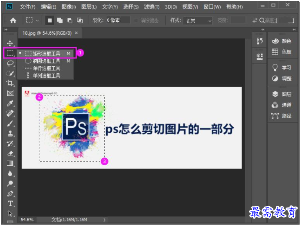Image resolution: width=300 pixels, height=225 pixels.
Task: Open the 视图(V) menu
Action: pyautogui.click(x=190, y=7)
